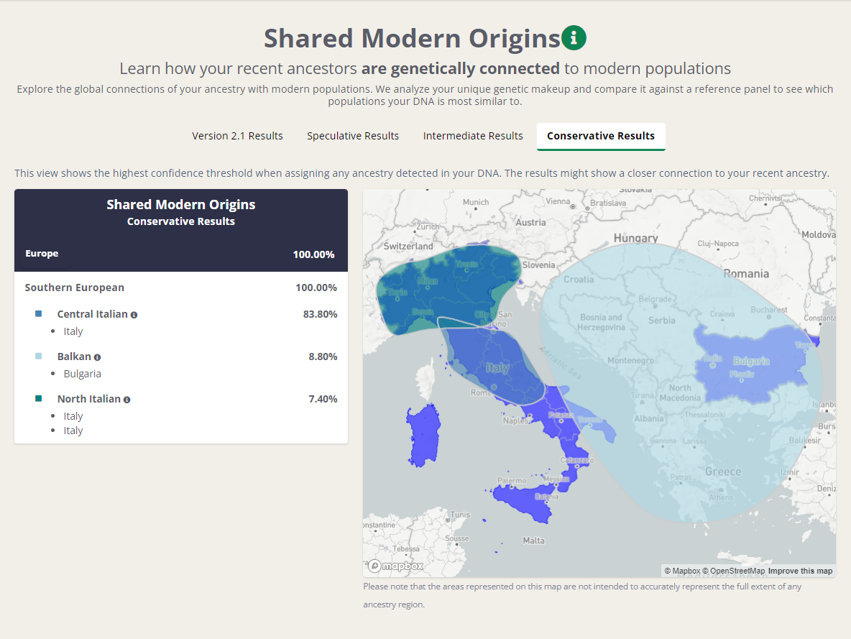The height and width of the screenshot is (639, 851).
Task: Select the Balkan ancestry label
Action: pyautogui.click(x=74, y=357)
